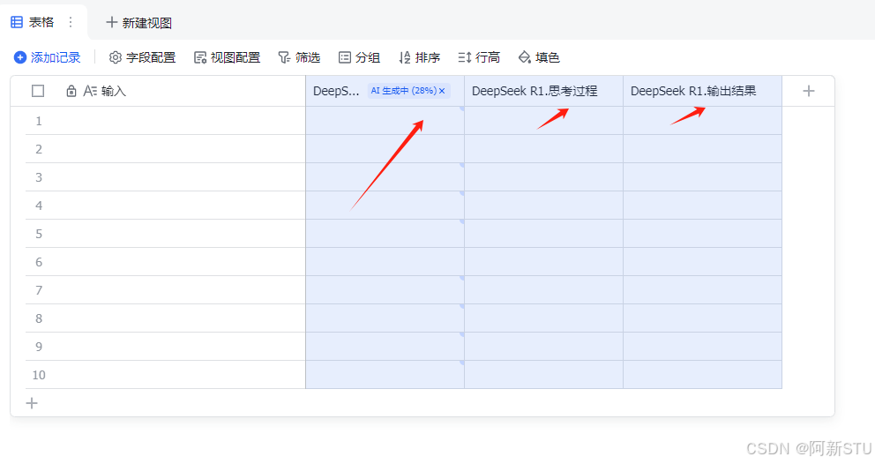Click the AI 生成中 (28%) progress badge

coord(408,91)
